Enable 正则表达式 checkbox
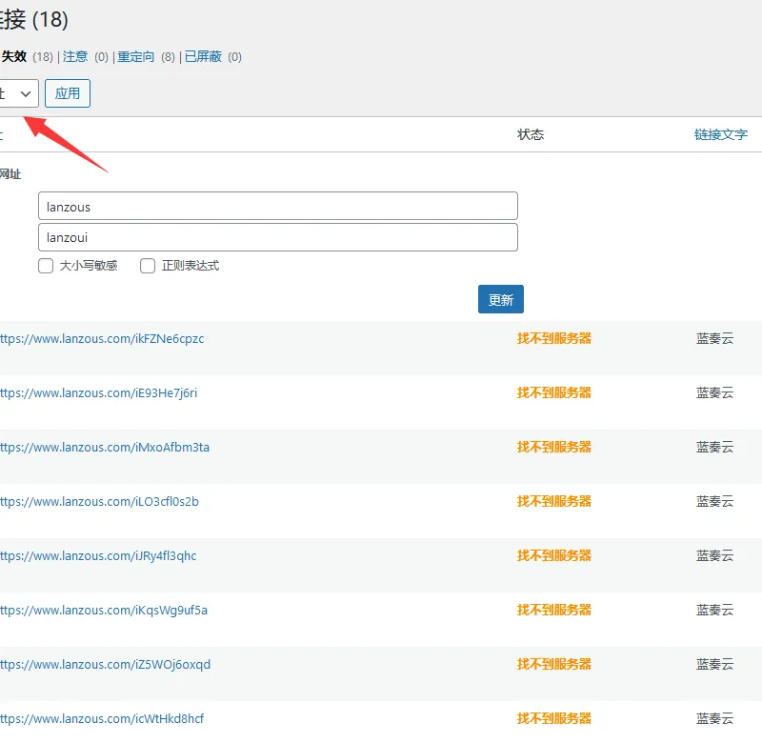 [x=148, y=266]
